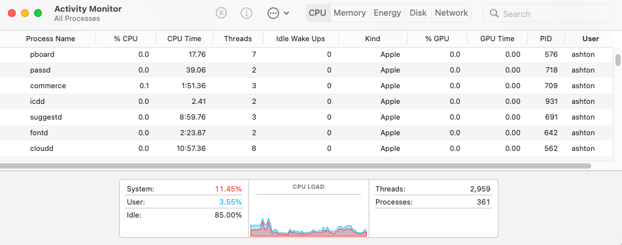Click the System percentage 11.45%
Viewport: 622px width, 245px height.
[x=228, y=189]
